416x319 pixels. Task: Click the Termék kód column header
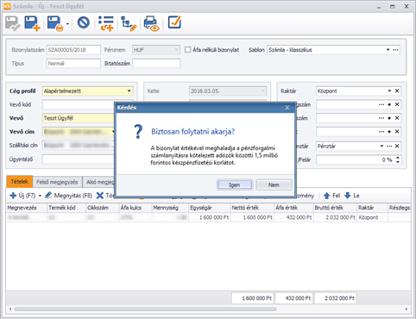66,208
